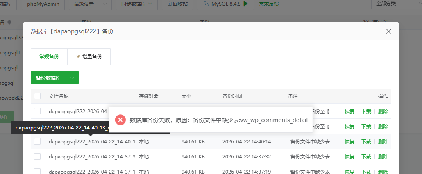Viewport: 422px width, 174px height.
Task: Restore the backup from 14:37:32
Action: 349,156
